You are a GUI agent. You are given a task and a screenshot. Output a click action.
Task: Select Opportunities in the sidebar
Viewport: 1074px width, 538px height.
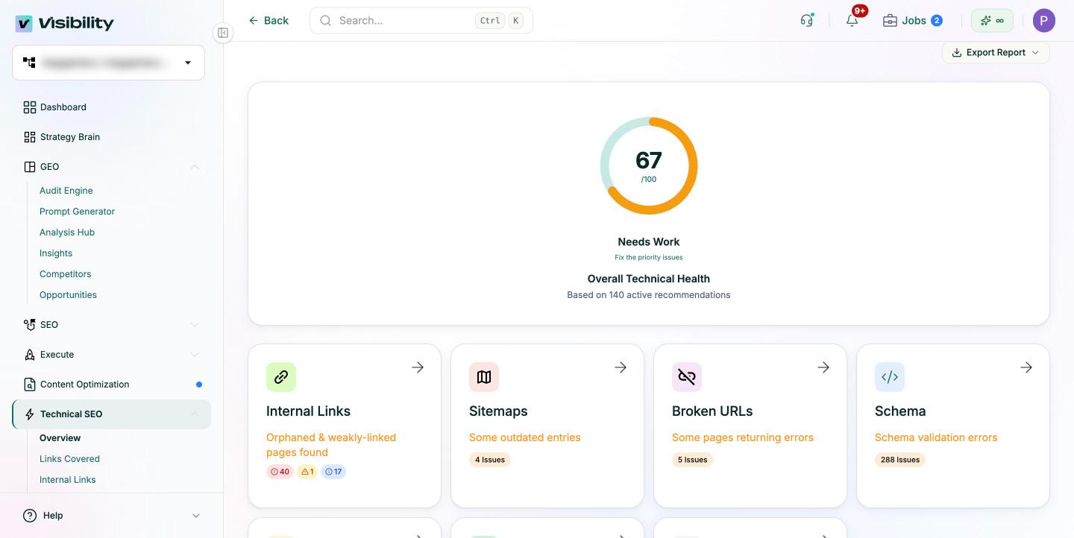coord(68,295)
